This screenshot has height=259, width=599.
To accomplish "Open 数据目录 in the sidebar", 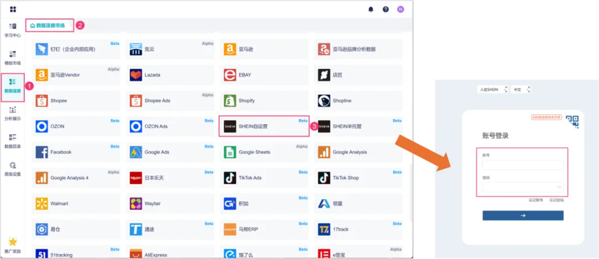I will coord(12,141).
